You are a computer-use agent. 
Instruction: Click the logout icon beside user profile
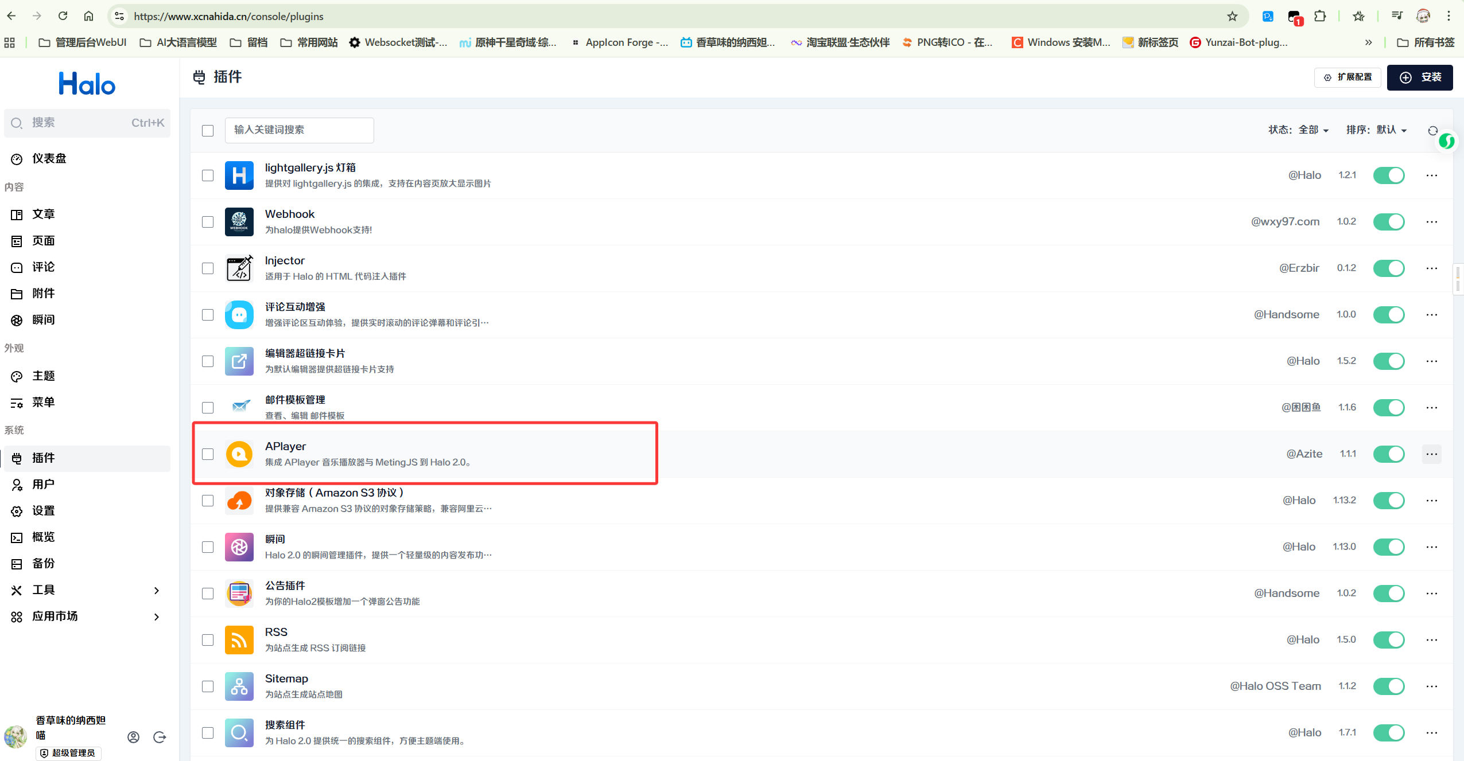160,737
